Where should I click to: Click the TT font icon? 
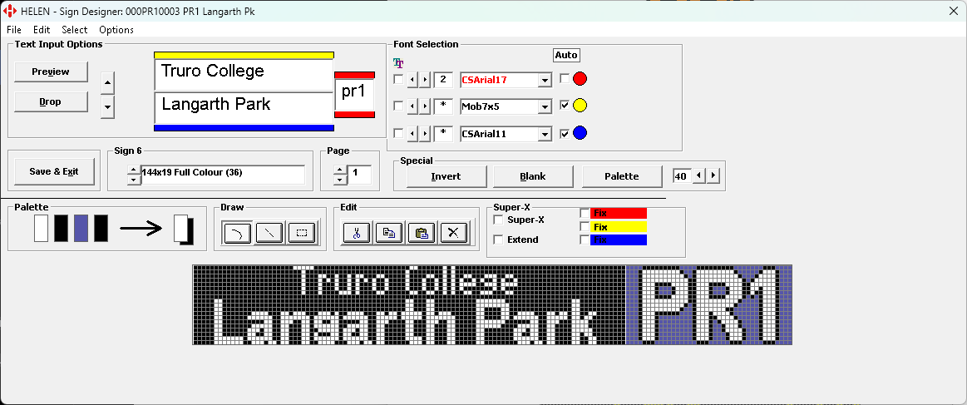click(399, 62)
